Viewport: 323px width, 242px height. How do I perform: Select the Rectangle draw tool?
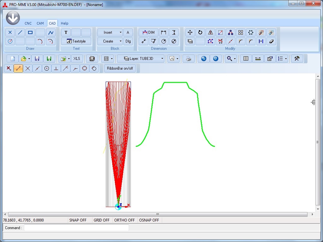click(x=30, y=32)
